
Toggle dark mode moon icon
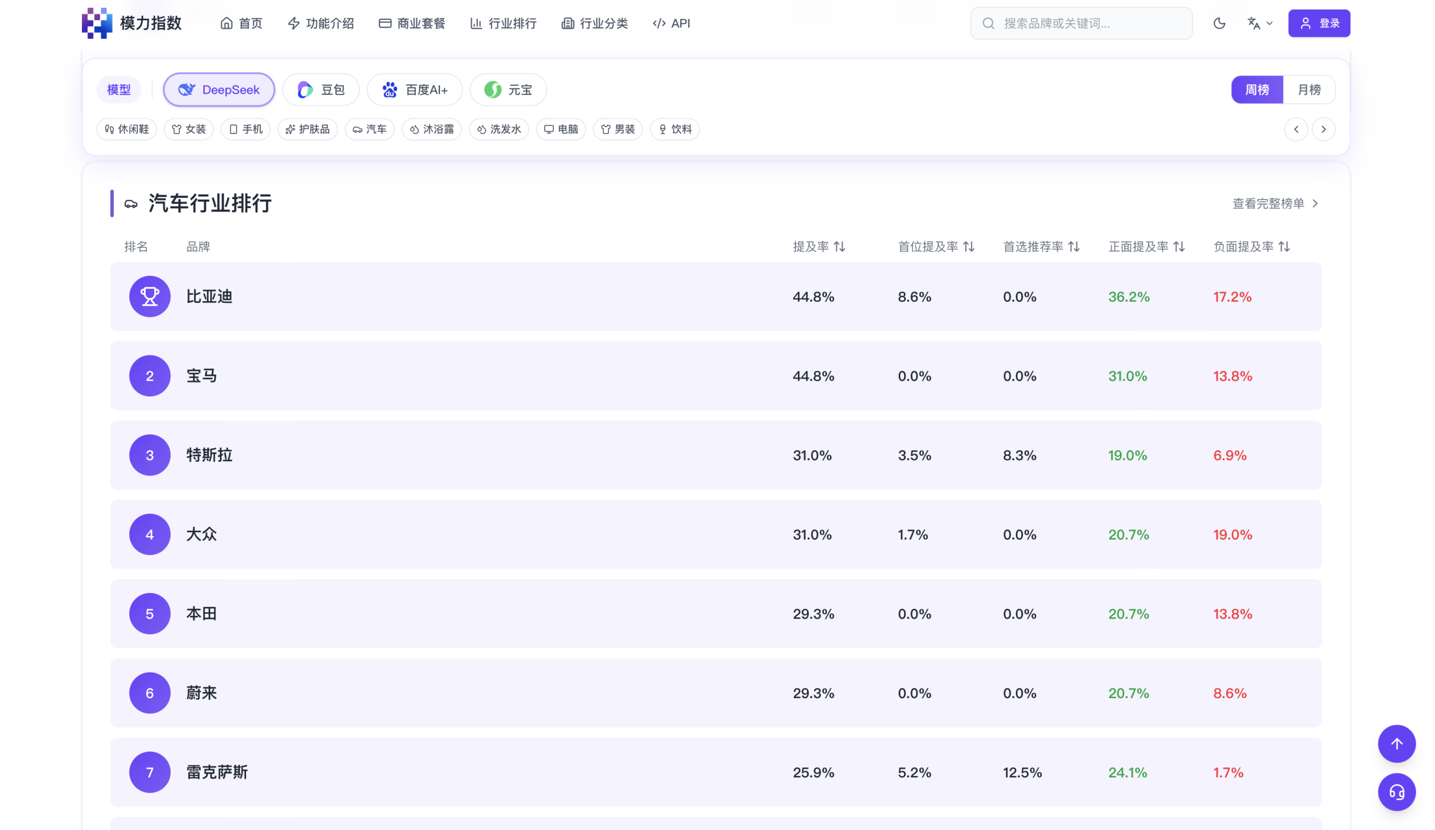[1219, 24]
